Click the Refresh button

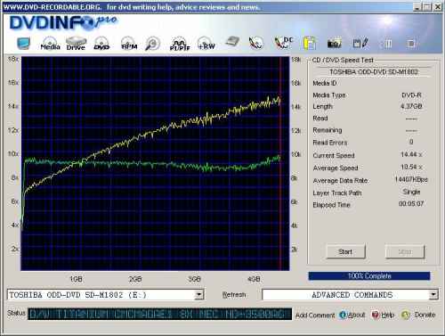coord(234,295)
